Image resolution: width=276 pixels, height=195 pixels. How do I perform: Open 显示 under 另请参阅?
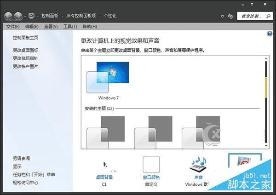(17, 166)
